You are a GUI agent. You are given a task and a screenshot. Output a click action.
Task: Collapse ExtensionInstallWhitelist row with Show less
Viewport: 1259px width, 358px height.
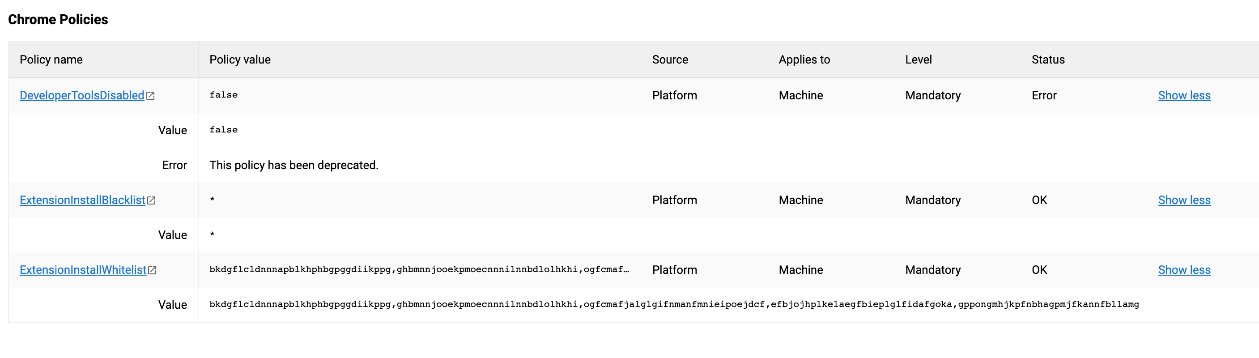click(1184, 270)
